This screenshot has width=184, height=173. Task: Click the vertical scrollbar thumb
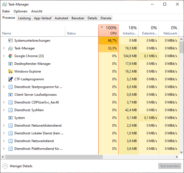click(x=182, y=47)
